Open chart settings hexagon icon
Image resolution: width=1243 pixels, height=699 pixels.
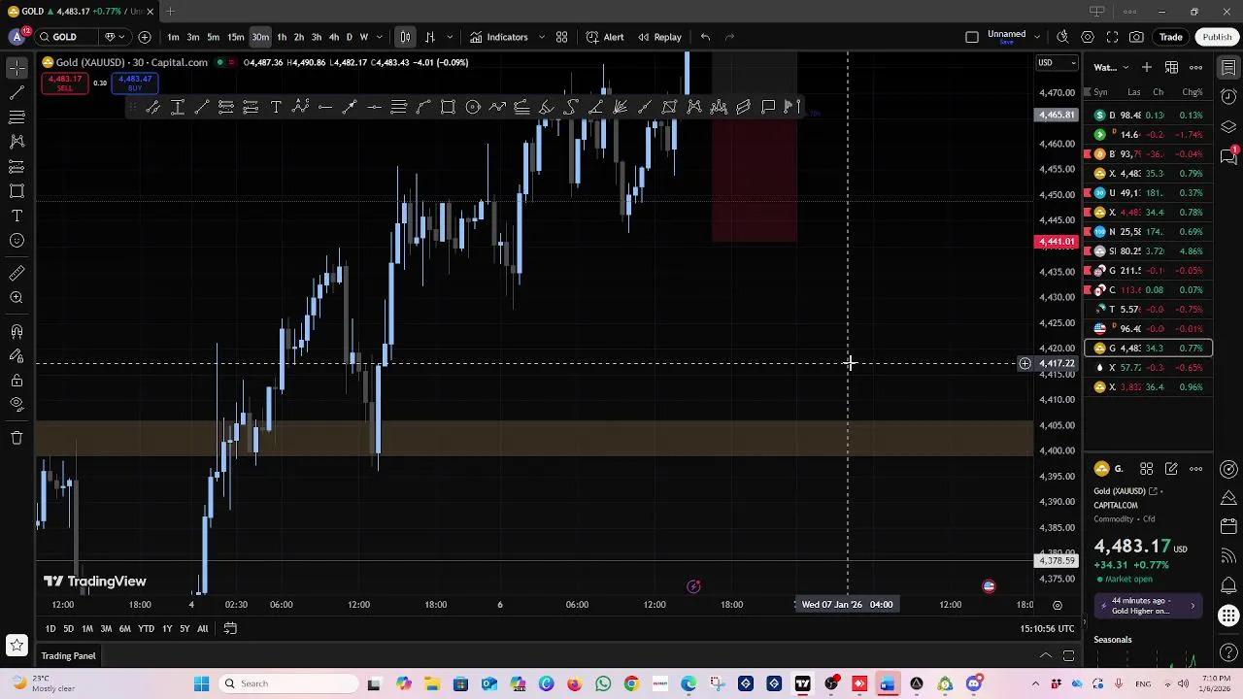pos(1088,37)
